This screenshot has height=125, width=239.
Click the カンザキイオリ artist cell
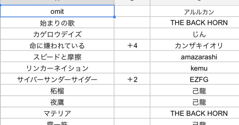pos(198,45)
